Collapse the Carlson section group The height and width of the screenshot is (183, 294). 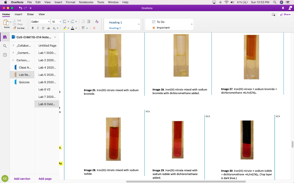[13, 60]
